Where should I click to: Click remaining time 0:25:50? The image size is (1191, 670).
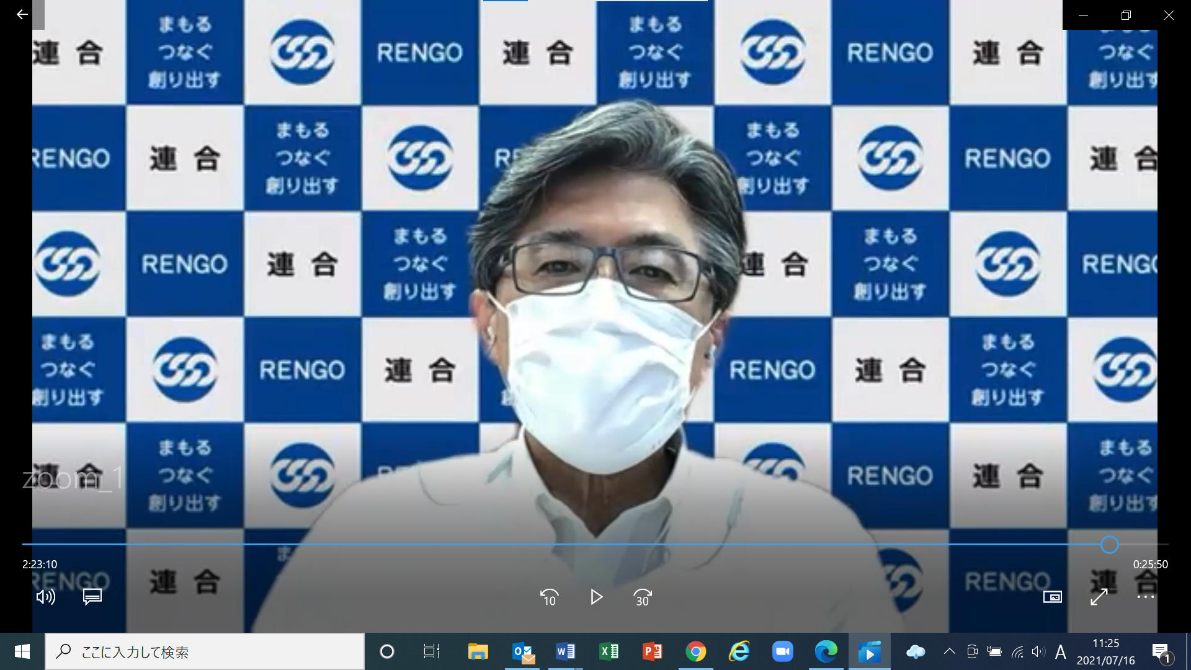[1151, 565]
